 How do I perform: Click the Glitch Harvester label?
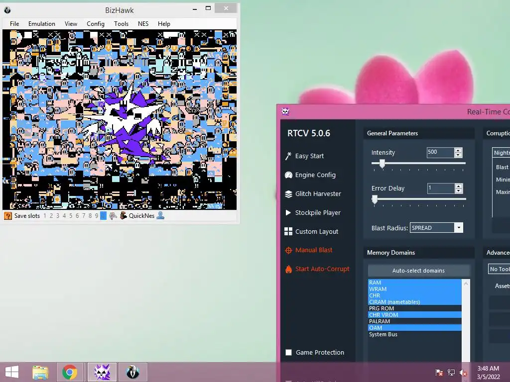pyautogui.click(x=318, y=194)
